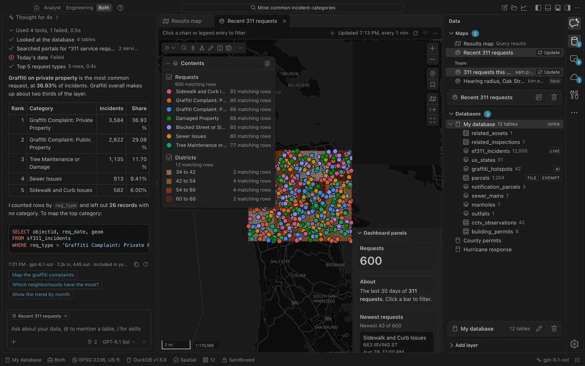Click the bookmark map control
The height and width of the screenshot is (366, 585).
(x=433, y=85)
